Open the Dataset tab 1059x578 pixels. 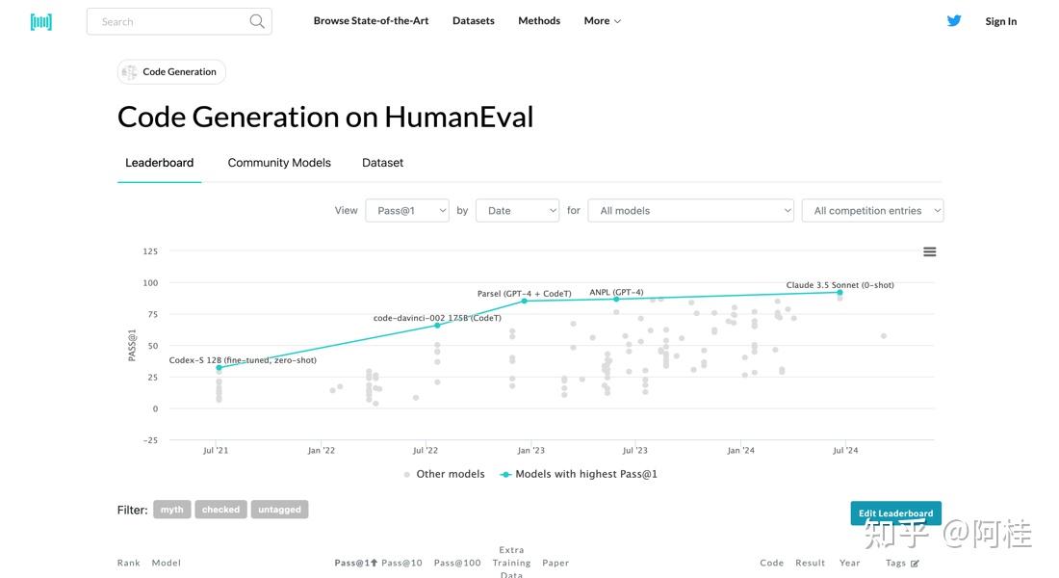[382, 163]
